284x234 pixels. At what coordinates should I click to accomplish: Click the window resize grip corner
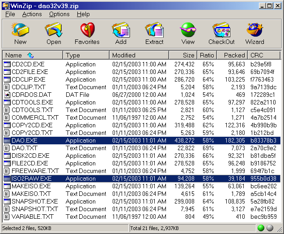point(279,229)
